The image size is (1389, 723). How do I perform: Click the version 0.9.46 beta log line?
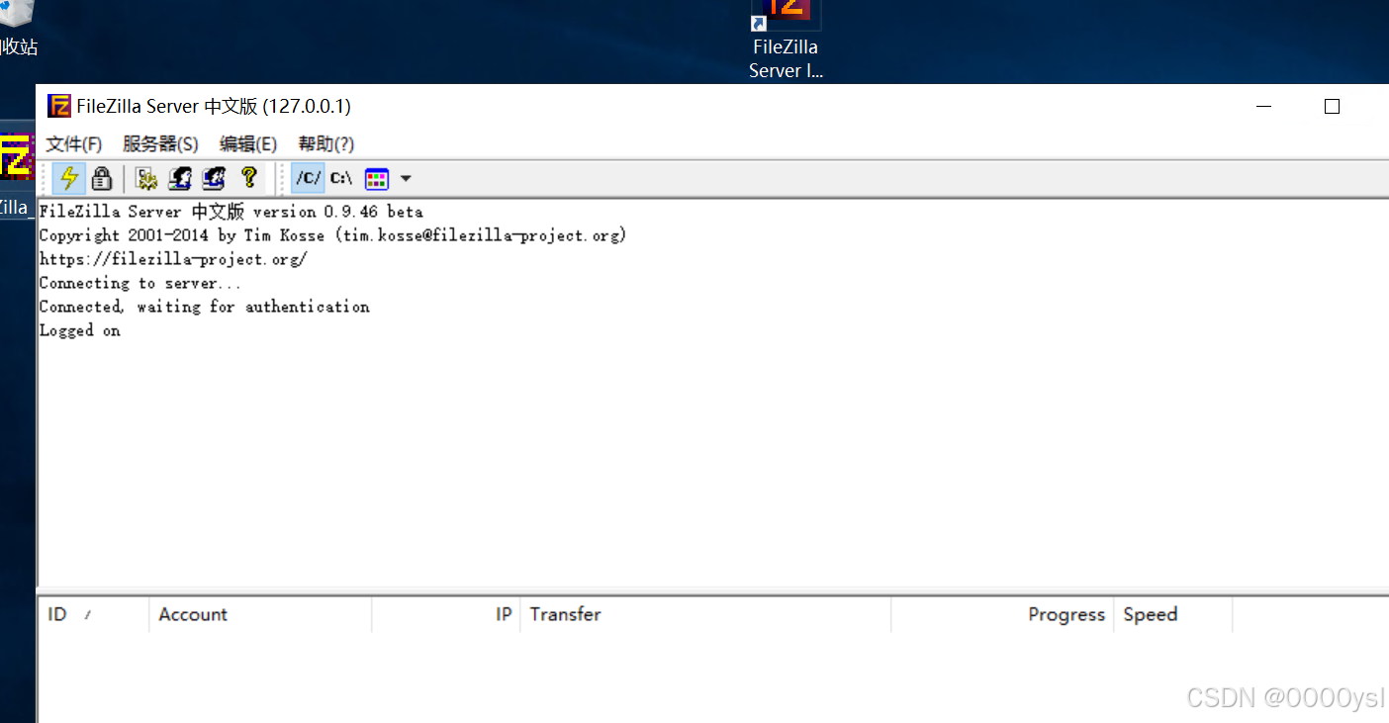click(231, 212)
